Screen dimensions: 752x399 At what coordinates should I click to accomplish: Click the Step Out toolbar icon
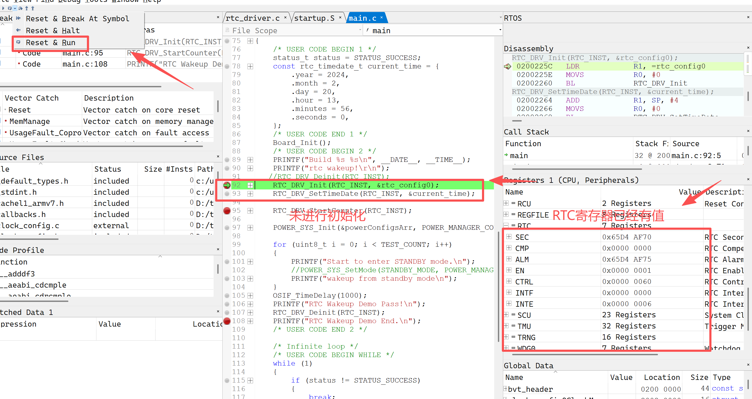(33, 8)
